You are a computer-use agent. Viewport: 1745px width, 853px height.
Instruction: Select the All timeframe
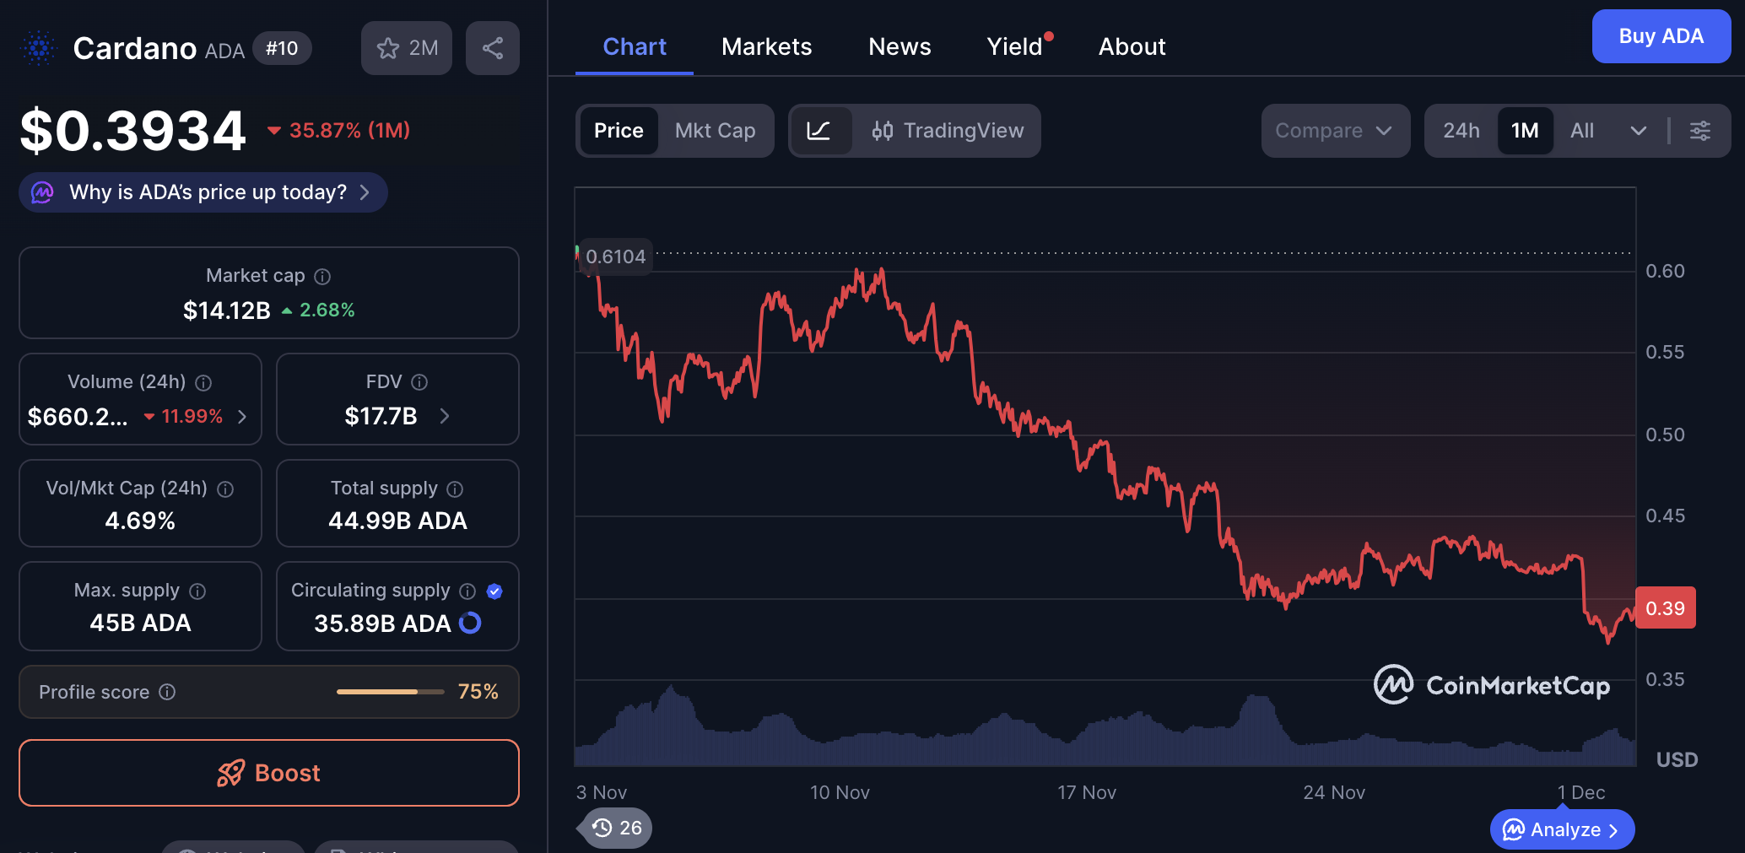(1582, 131)
